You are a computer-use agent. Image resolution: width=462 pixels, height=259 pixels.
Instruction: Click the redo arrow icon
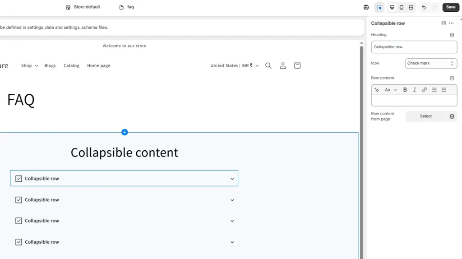434,7
